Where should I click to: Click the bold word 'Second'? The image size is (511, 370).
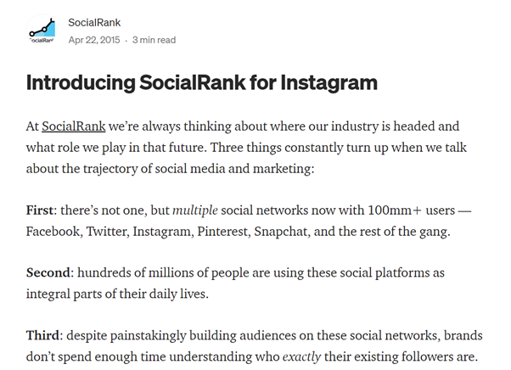(x=48, y=272)
